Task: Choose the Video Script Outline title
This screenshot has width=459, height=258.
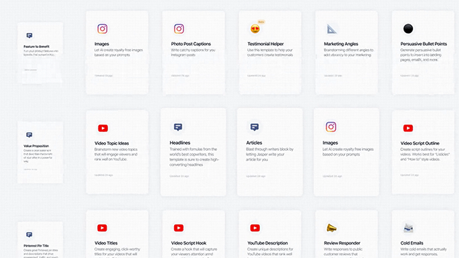Action: (x=420, y=143)
